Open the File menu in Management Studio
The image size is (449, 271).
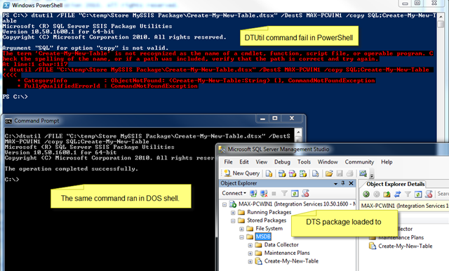pos(228,162)
